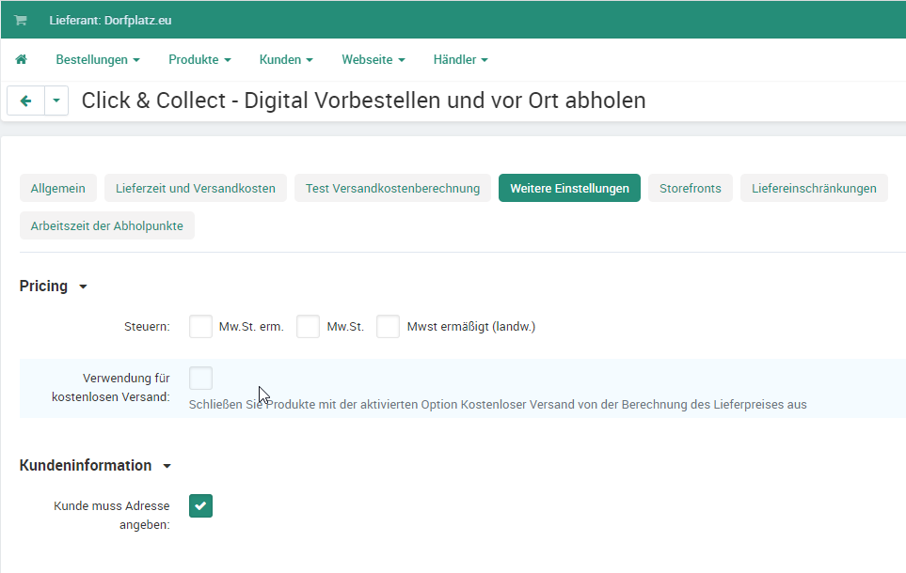Open the Händler menu

460,59
